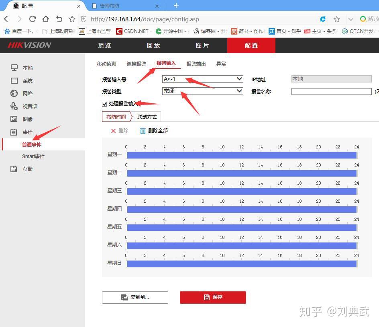Open the 事件 (Event) sidebar section

click(27, 132)
